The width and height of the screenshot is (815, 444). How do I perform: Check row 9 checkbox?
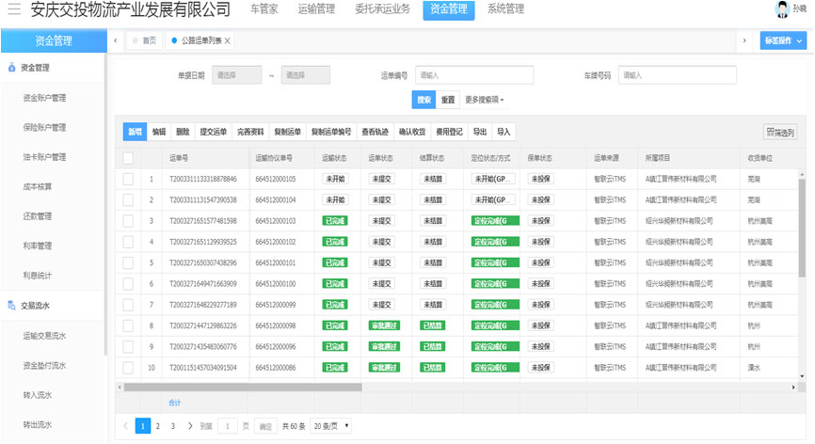(128, 346)
